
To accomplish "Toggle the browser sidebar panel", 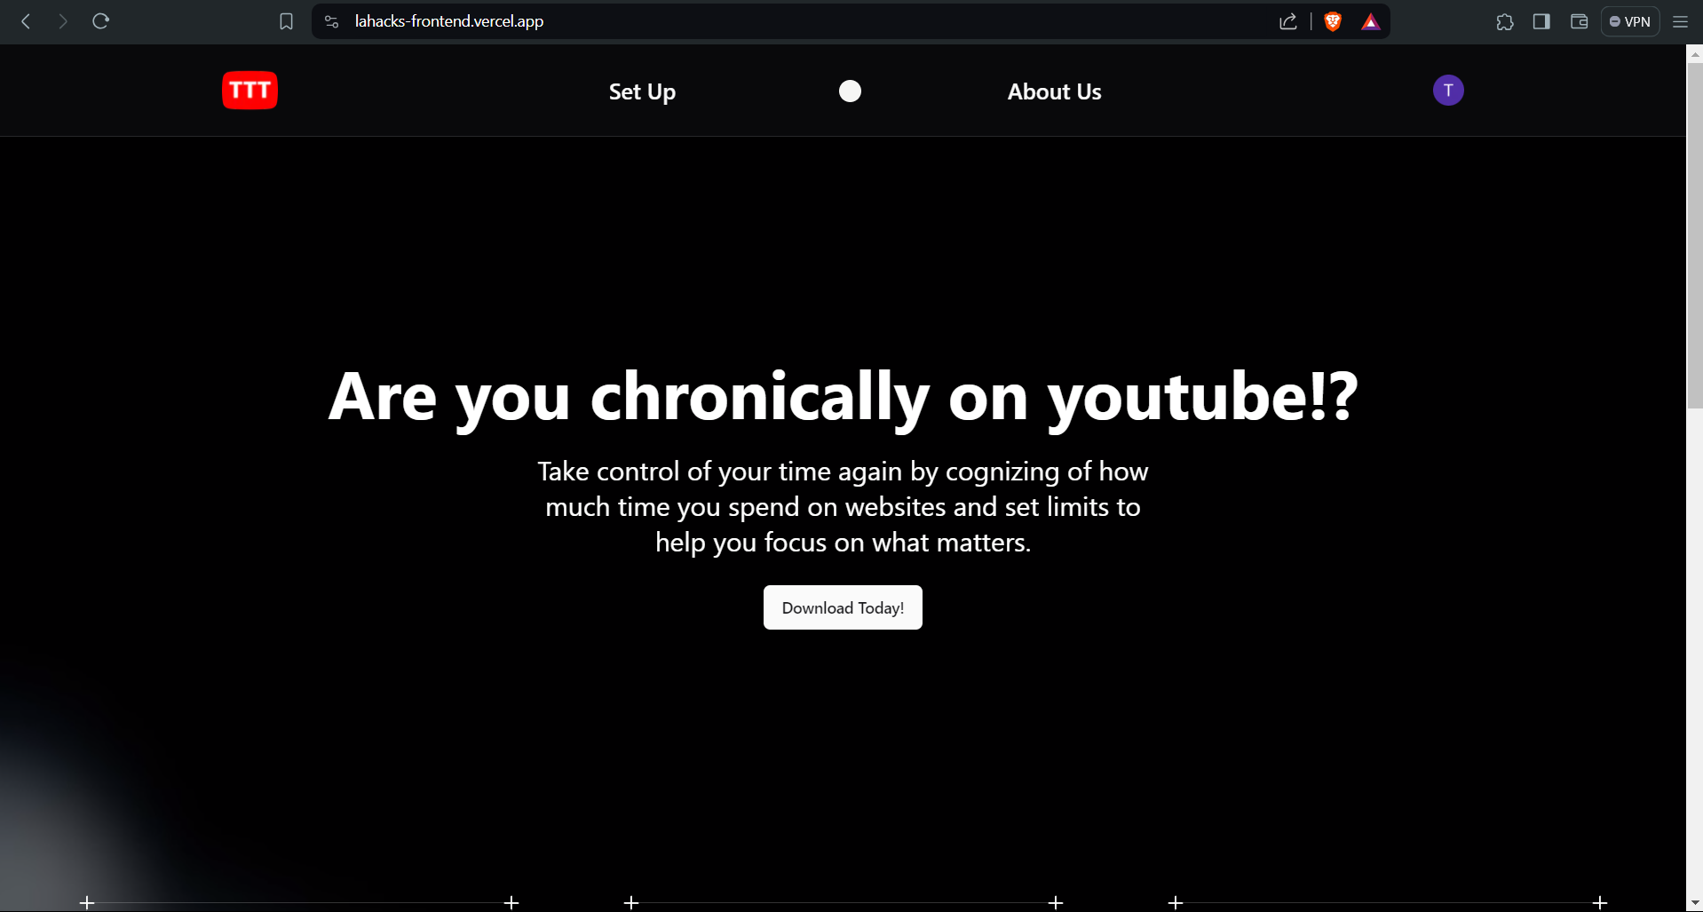I will point(1541,21).
